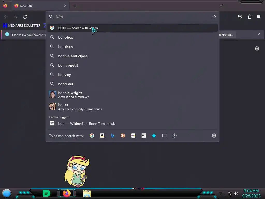Search bookmarks using the star icon
265x199 pixels.
(x=154, y=136)
